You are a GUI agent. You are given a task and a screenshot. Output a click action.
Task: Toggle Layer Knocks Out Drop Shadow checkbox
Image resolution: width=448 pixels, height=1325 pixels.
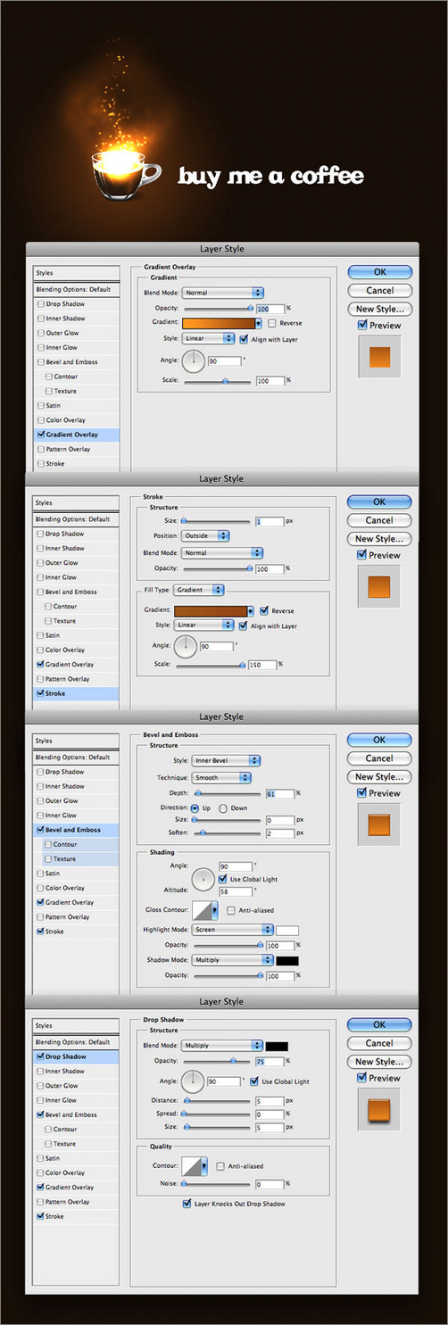[186, 1204]
